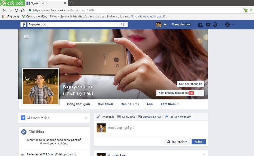Open Bạn bè friends tab
Screen dimensions: 254x156
pyautogui.click(x=130, y=104)
